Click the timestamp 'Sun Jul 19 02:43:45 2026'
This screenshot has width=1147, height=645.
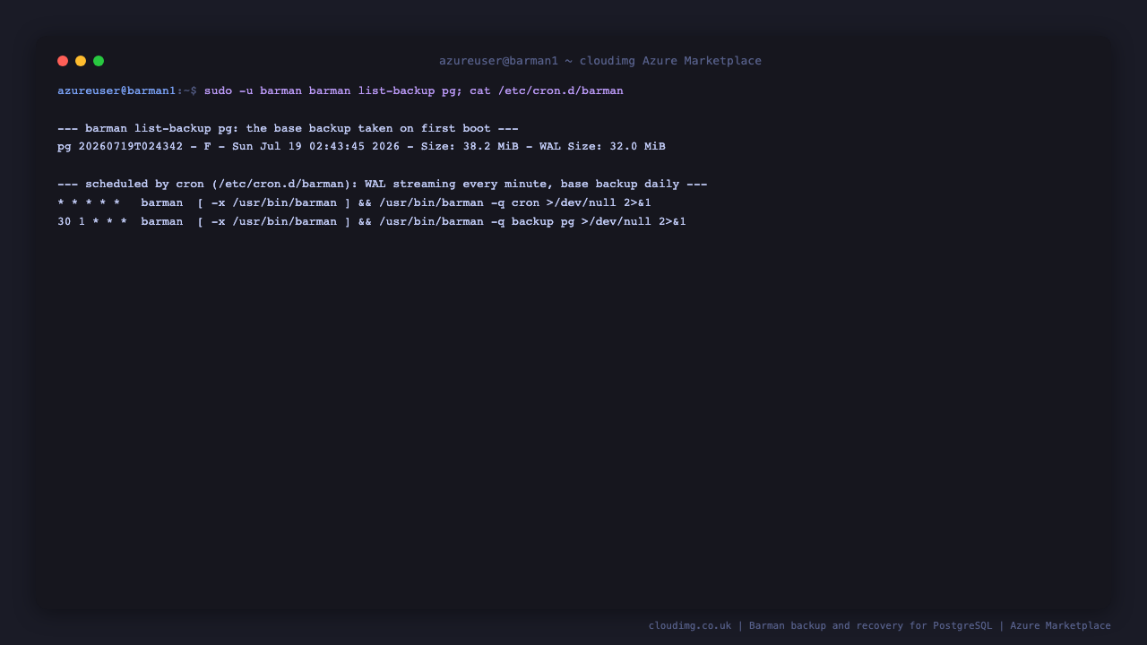click(x=316, y=146)
